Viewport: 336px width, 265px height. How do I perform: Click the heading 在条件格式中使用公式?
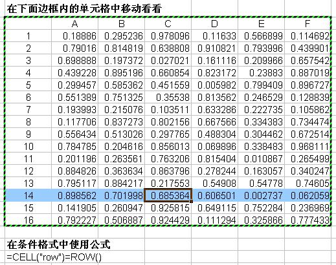[58, 245]
